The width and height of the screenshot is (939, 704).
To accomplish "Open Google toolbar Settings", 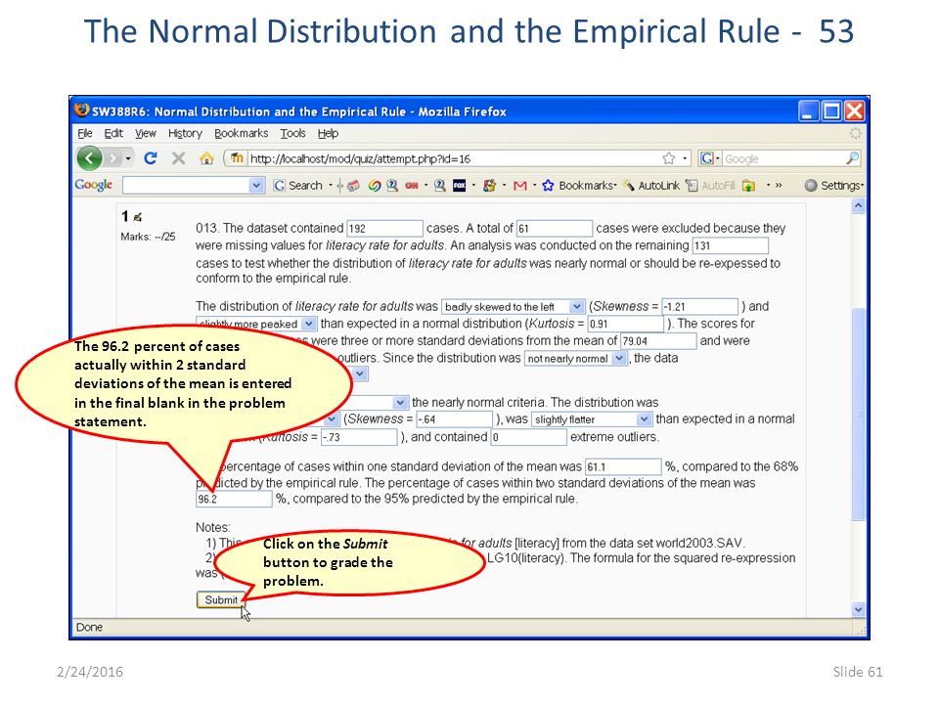I will tap(834, 186).
